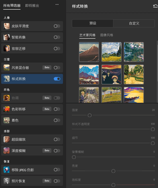Disable the 样式转换 toggle
This screenshot has width=158, height=188.
tap(57, 79)
